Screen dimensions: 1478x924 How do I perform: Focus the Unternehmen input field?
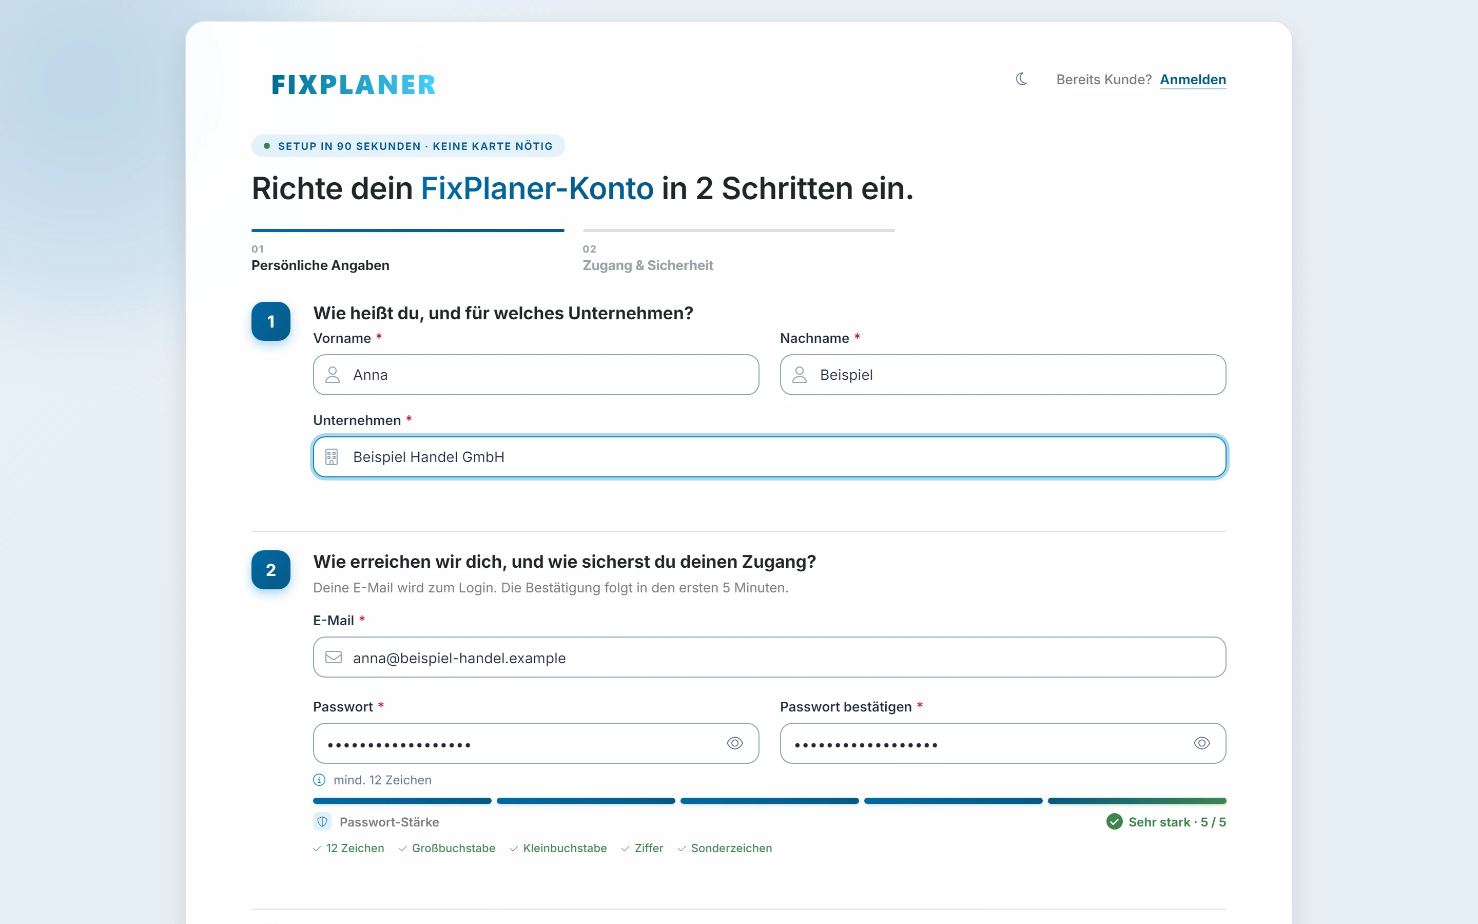(770, 456)
